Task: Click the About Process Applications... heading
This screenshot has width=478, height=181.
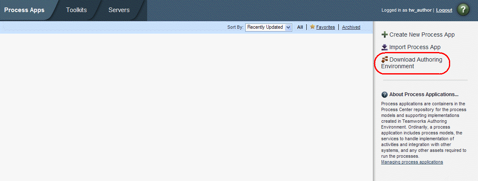Action: [424, 94]
